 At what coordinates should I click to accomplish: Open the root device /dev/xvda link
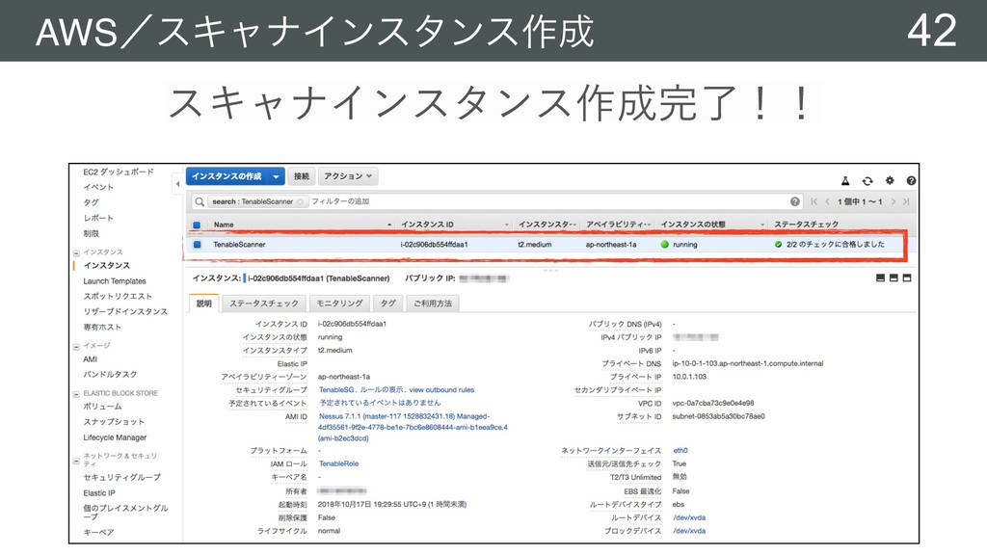click(689, 517)
